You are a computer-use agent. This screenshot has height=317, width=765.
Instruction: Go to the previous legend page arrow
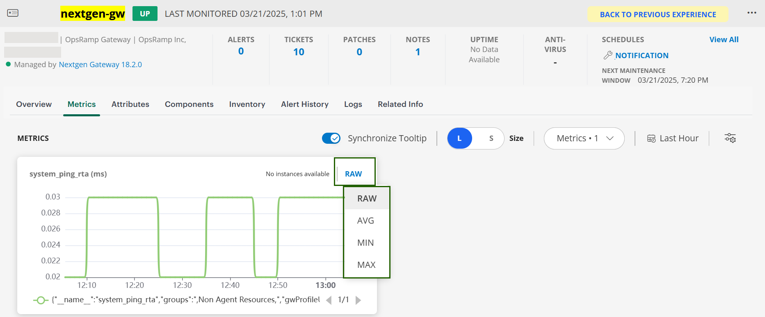point(329,300)
